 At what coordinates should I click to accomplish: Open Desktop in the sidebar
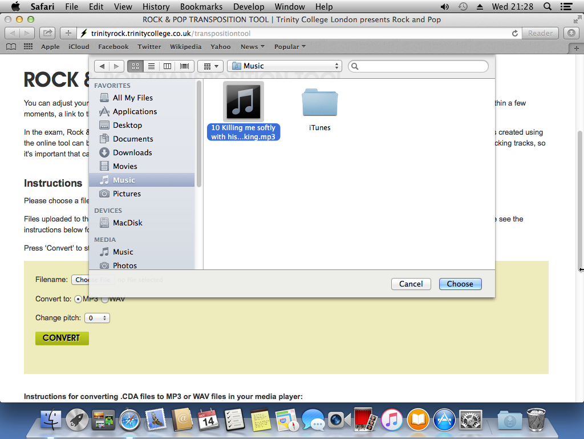141,125
